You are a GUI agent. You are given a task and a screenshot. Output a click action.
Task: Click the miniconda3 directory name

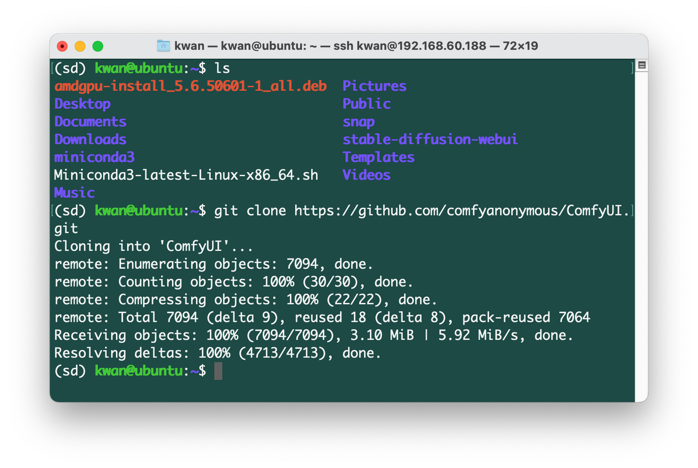[94, 157]
